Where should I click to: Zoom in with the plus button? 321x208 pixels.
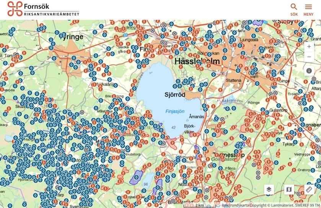click(x=309, y=47)
